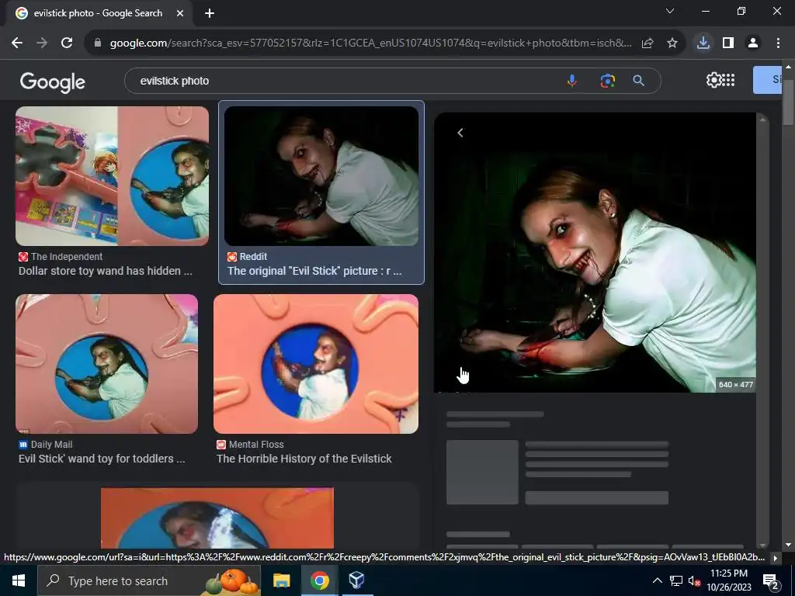Reload the current page

pyautogui.click(x=67, y=43)
